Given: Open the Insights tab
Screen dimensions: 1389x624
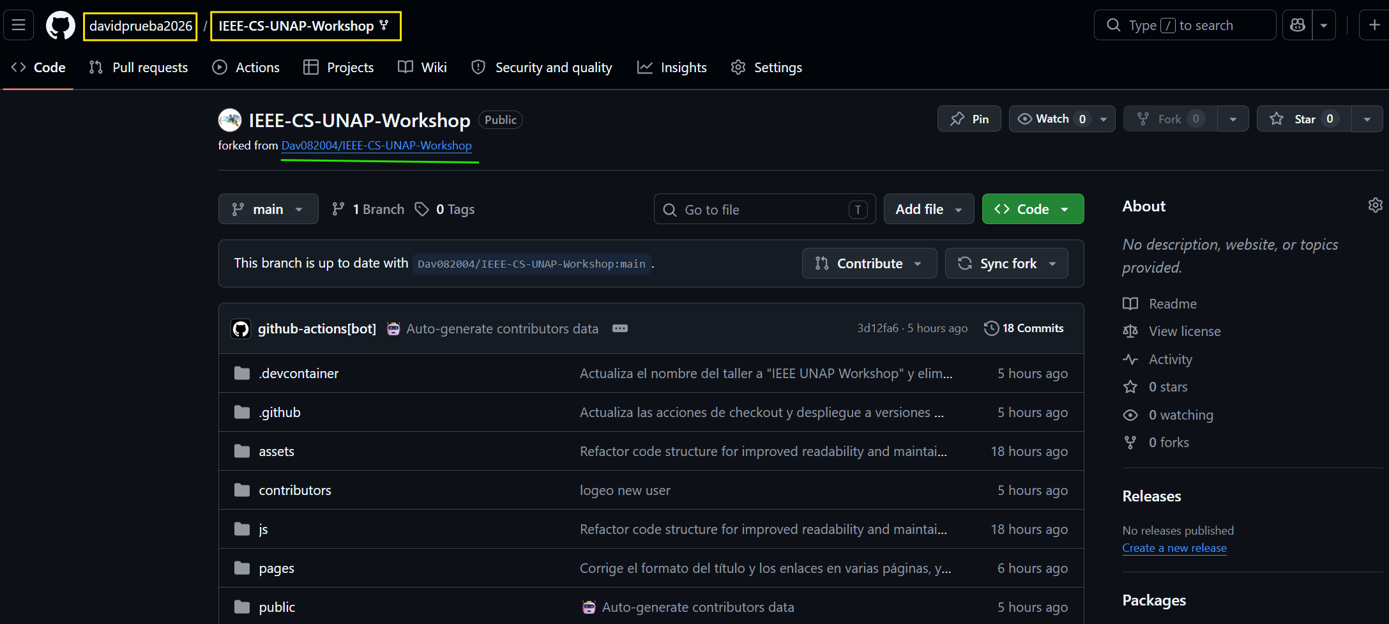Looking at the screenshot, I should [672, 67].
